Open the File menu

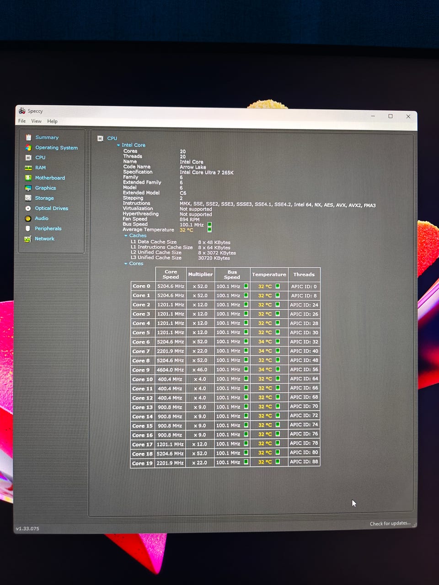[22, 121]
